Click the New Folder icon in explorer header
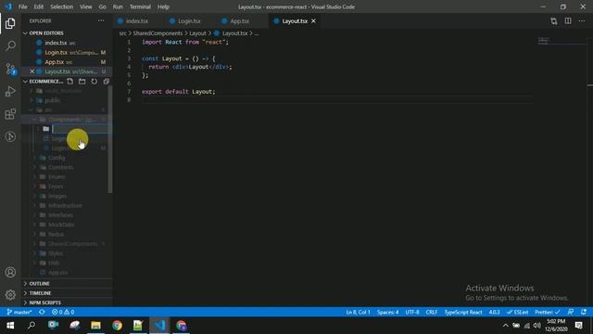Screen dimensions: 593x334 (82, 82)
